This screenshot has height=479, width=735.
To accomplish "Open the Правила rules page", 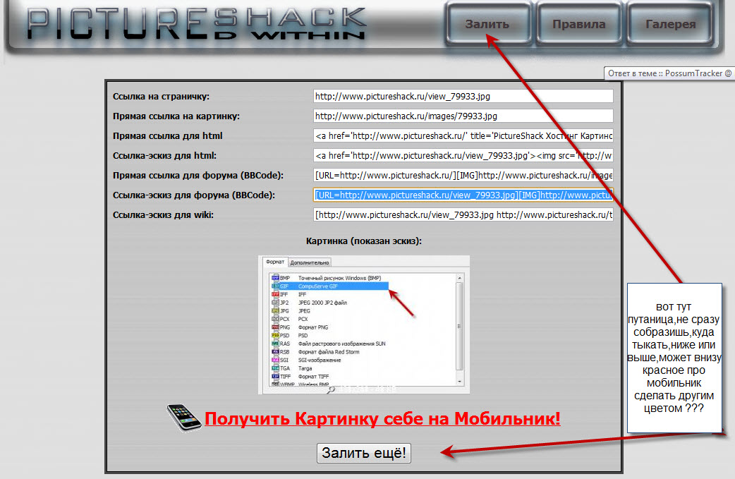I will [x=579, y=24].
